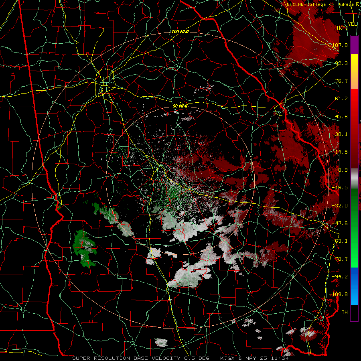The height and width of the screenshot is (361, 361).
Task: Click the -94.2 legend value
Action: click(x=340, y=277)
